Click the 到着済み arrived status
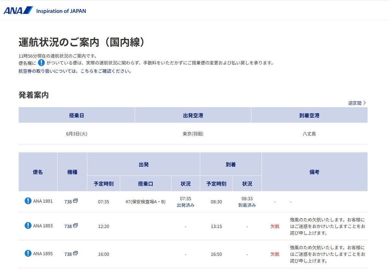This screenshot has width=389, height=271. (247, 205)
